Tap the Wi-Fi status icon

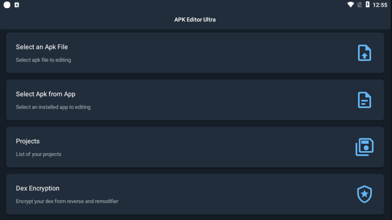351,5
